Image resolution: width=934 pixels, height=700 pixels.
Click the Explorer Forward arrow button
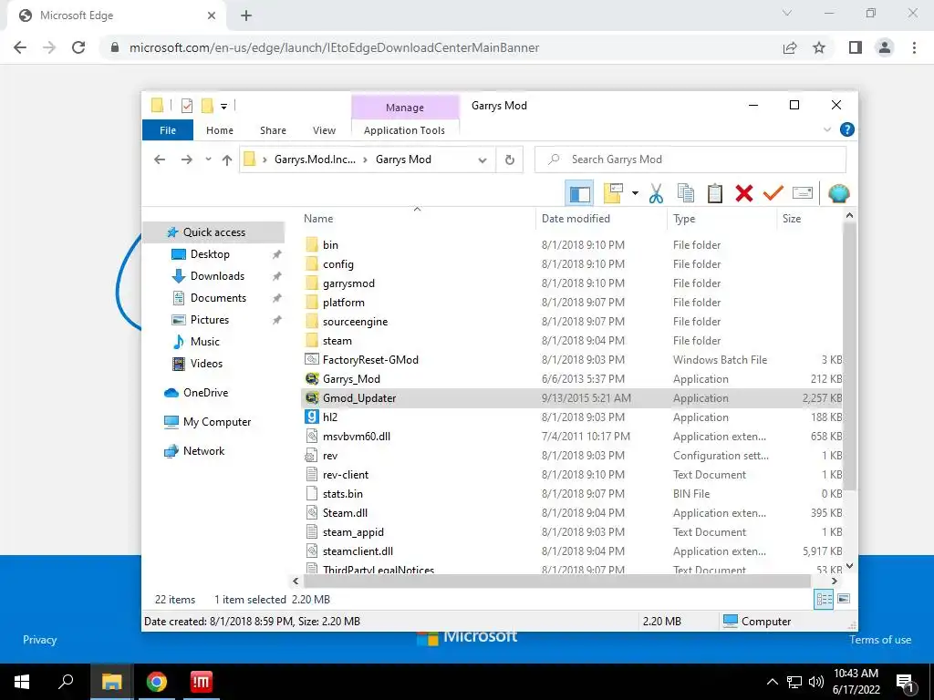click(186, 160)
